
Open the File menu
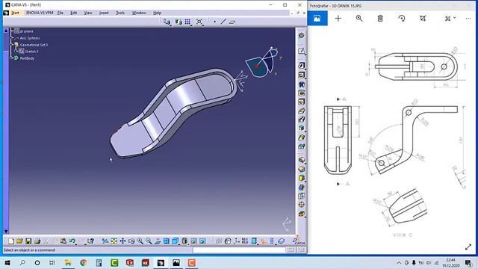[x=60, y=13]
